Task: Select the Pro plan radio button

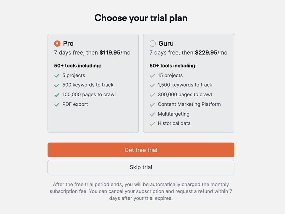Action: (x=57, y=43)
